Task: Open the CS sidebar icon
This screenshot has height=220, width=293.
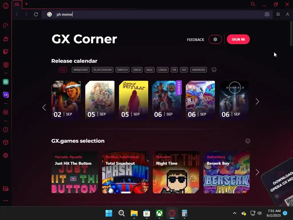Action: point(6,95)
